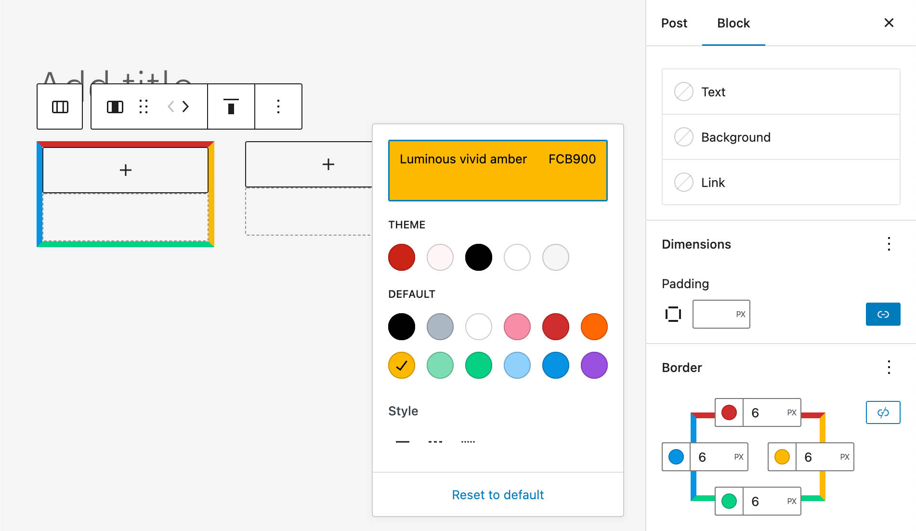Select the parent Columns block icon

59,106
